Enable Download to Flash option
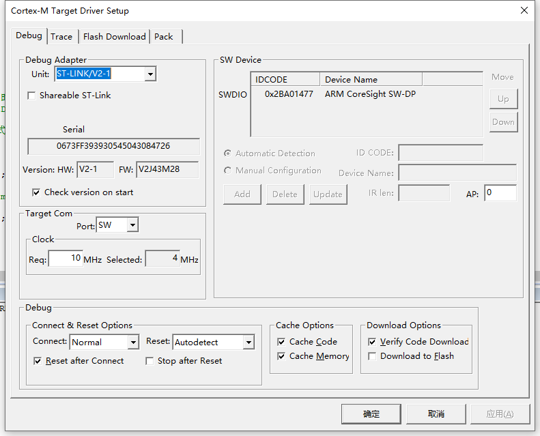 pyautogui.click(x=372, y=356)
